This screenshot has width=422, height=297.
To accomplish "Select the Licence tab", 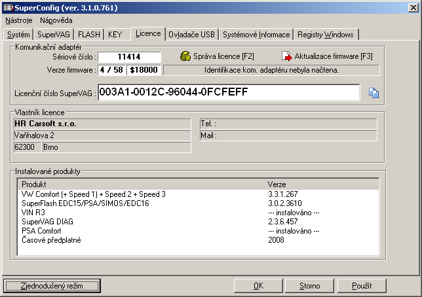I will 148,33.
